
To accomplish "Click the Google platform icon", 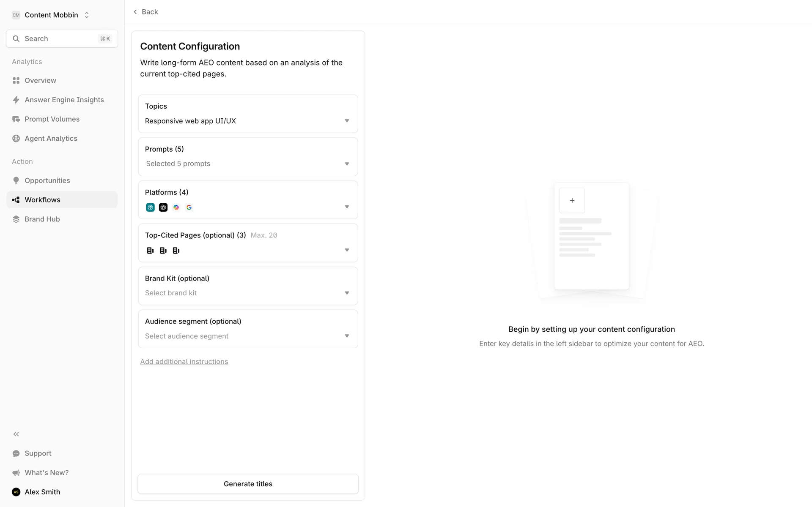I will [189, 207].
